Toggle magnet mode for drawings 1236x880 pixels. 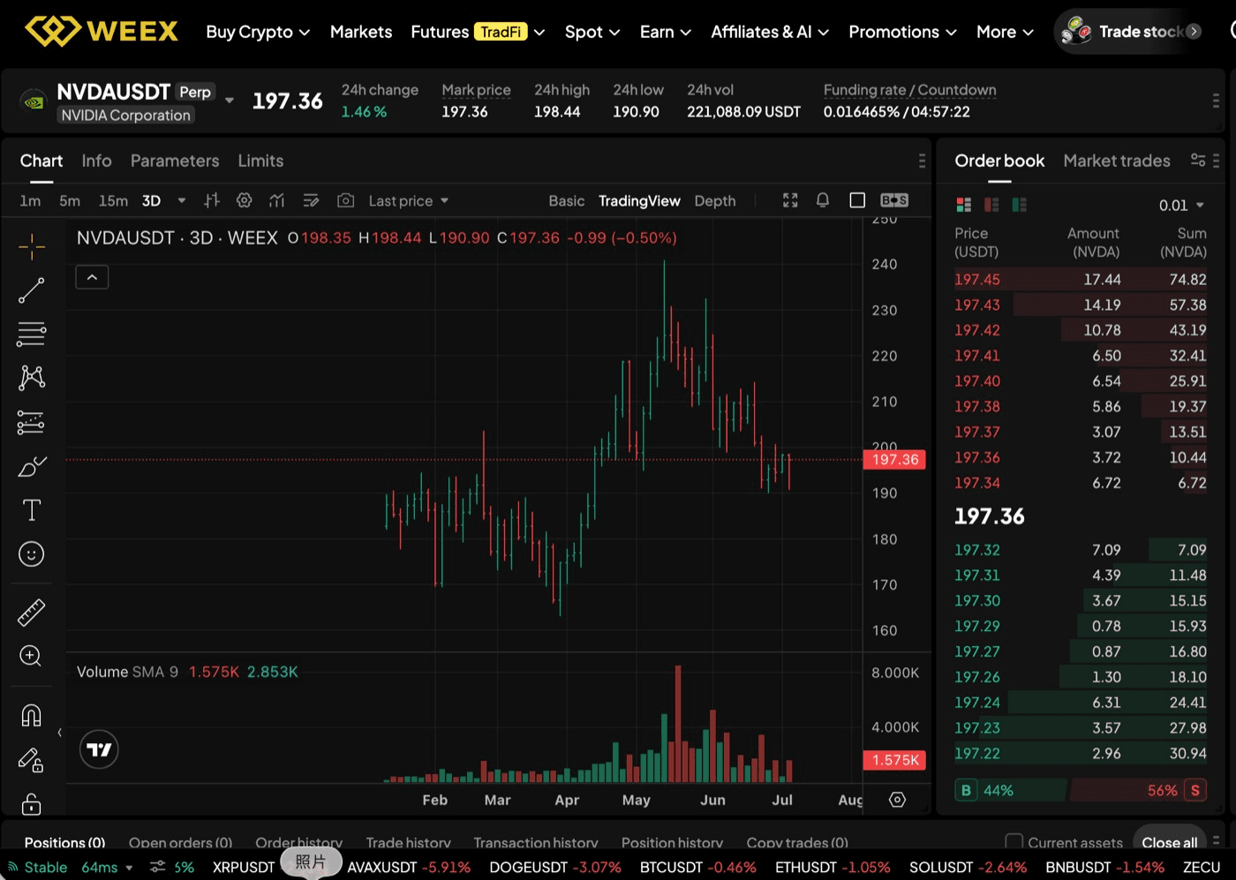(32, 715)
